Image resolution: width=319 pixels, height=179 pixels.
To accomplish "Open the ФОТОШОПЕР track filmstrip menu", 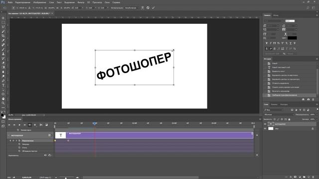I will [50, 135].
